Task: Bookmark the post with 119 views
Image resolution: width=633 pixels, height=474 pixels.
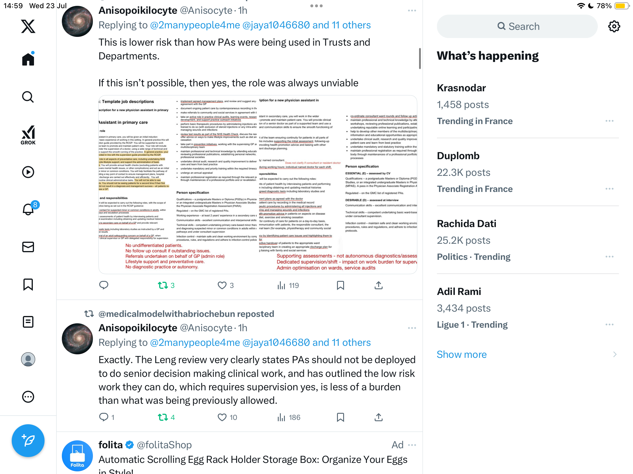Action: coord(341,285)
